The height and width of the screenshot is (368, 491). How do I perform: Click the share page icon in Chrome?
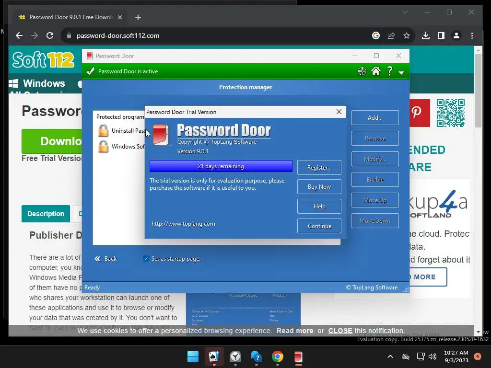391,35
